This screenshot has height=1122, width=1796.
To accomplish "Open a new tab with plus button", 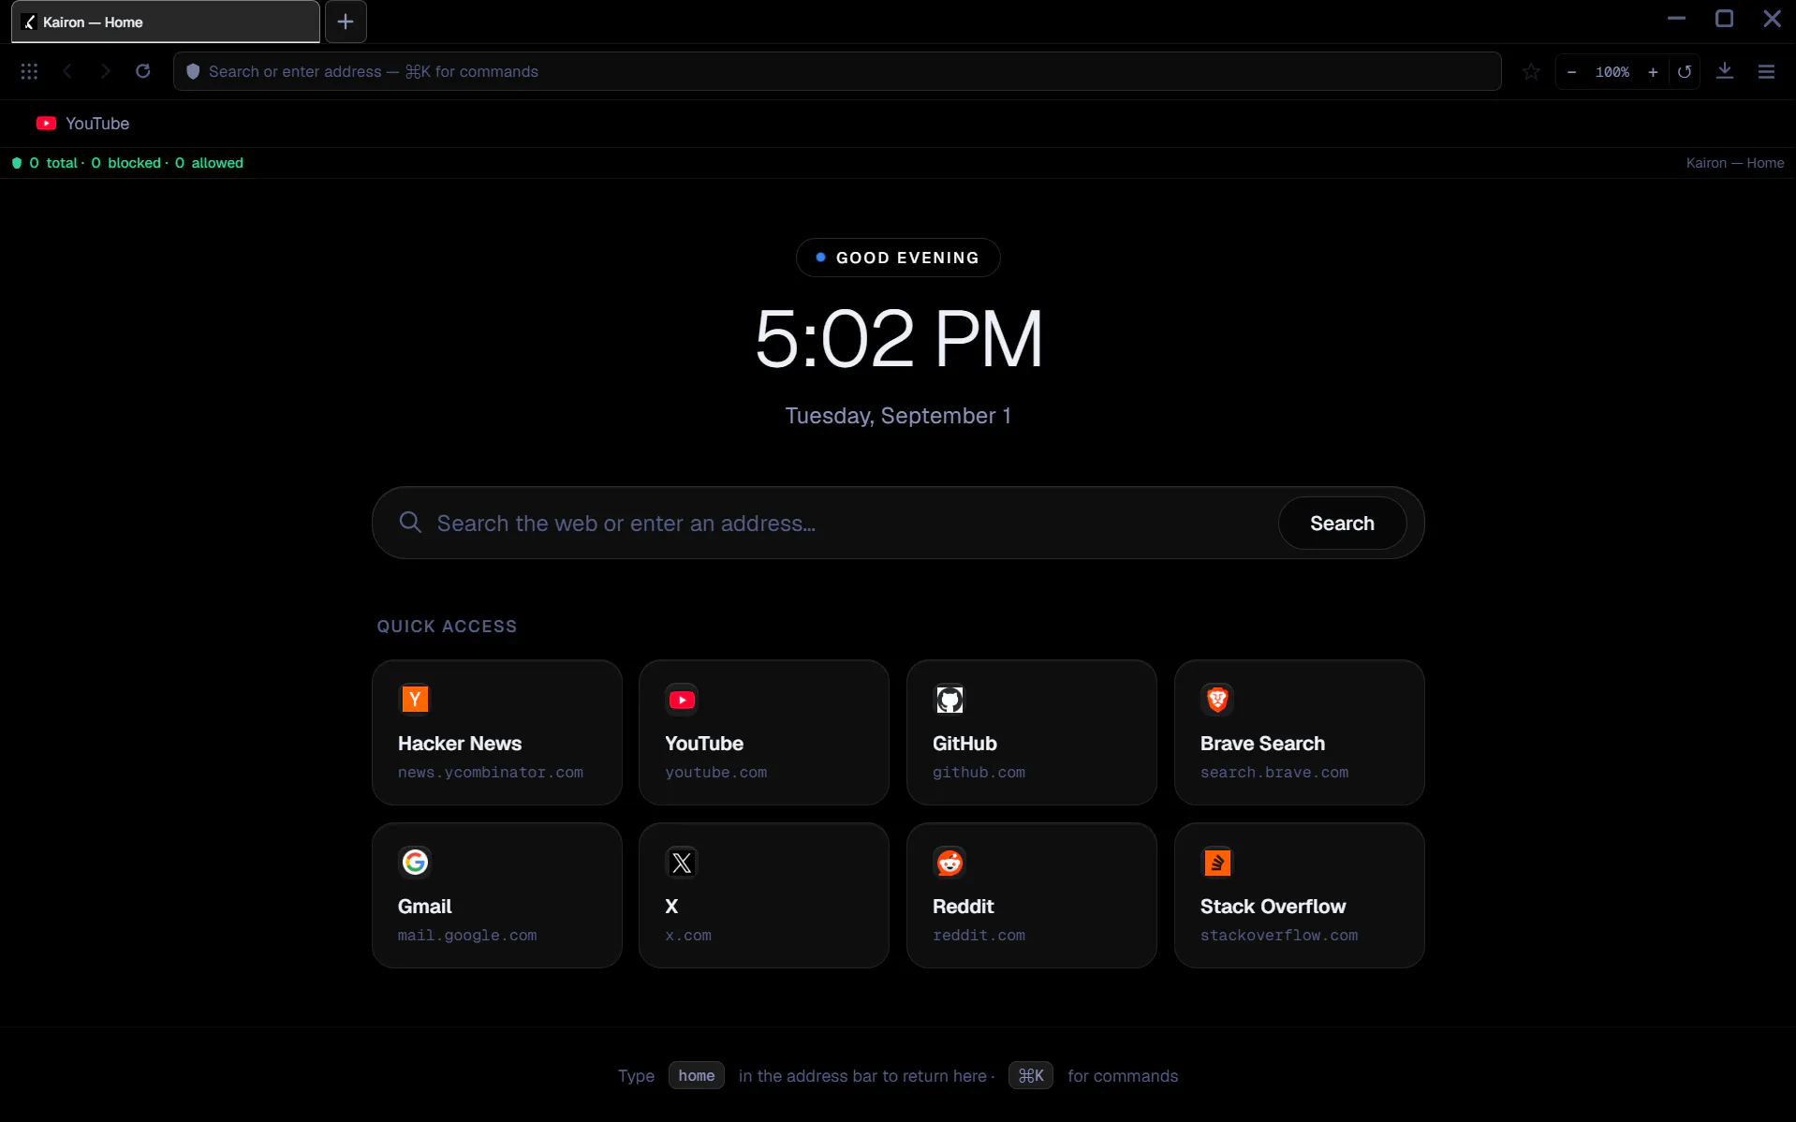I will [x=346, y=22].
